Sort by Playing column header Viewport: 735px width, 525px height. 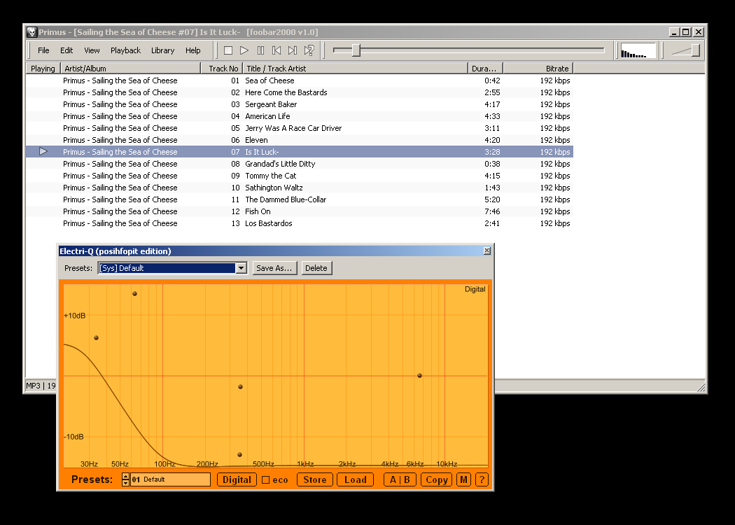(x=43, y=69)
